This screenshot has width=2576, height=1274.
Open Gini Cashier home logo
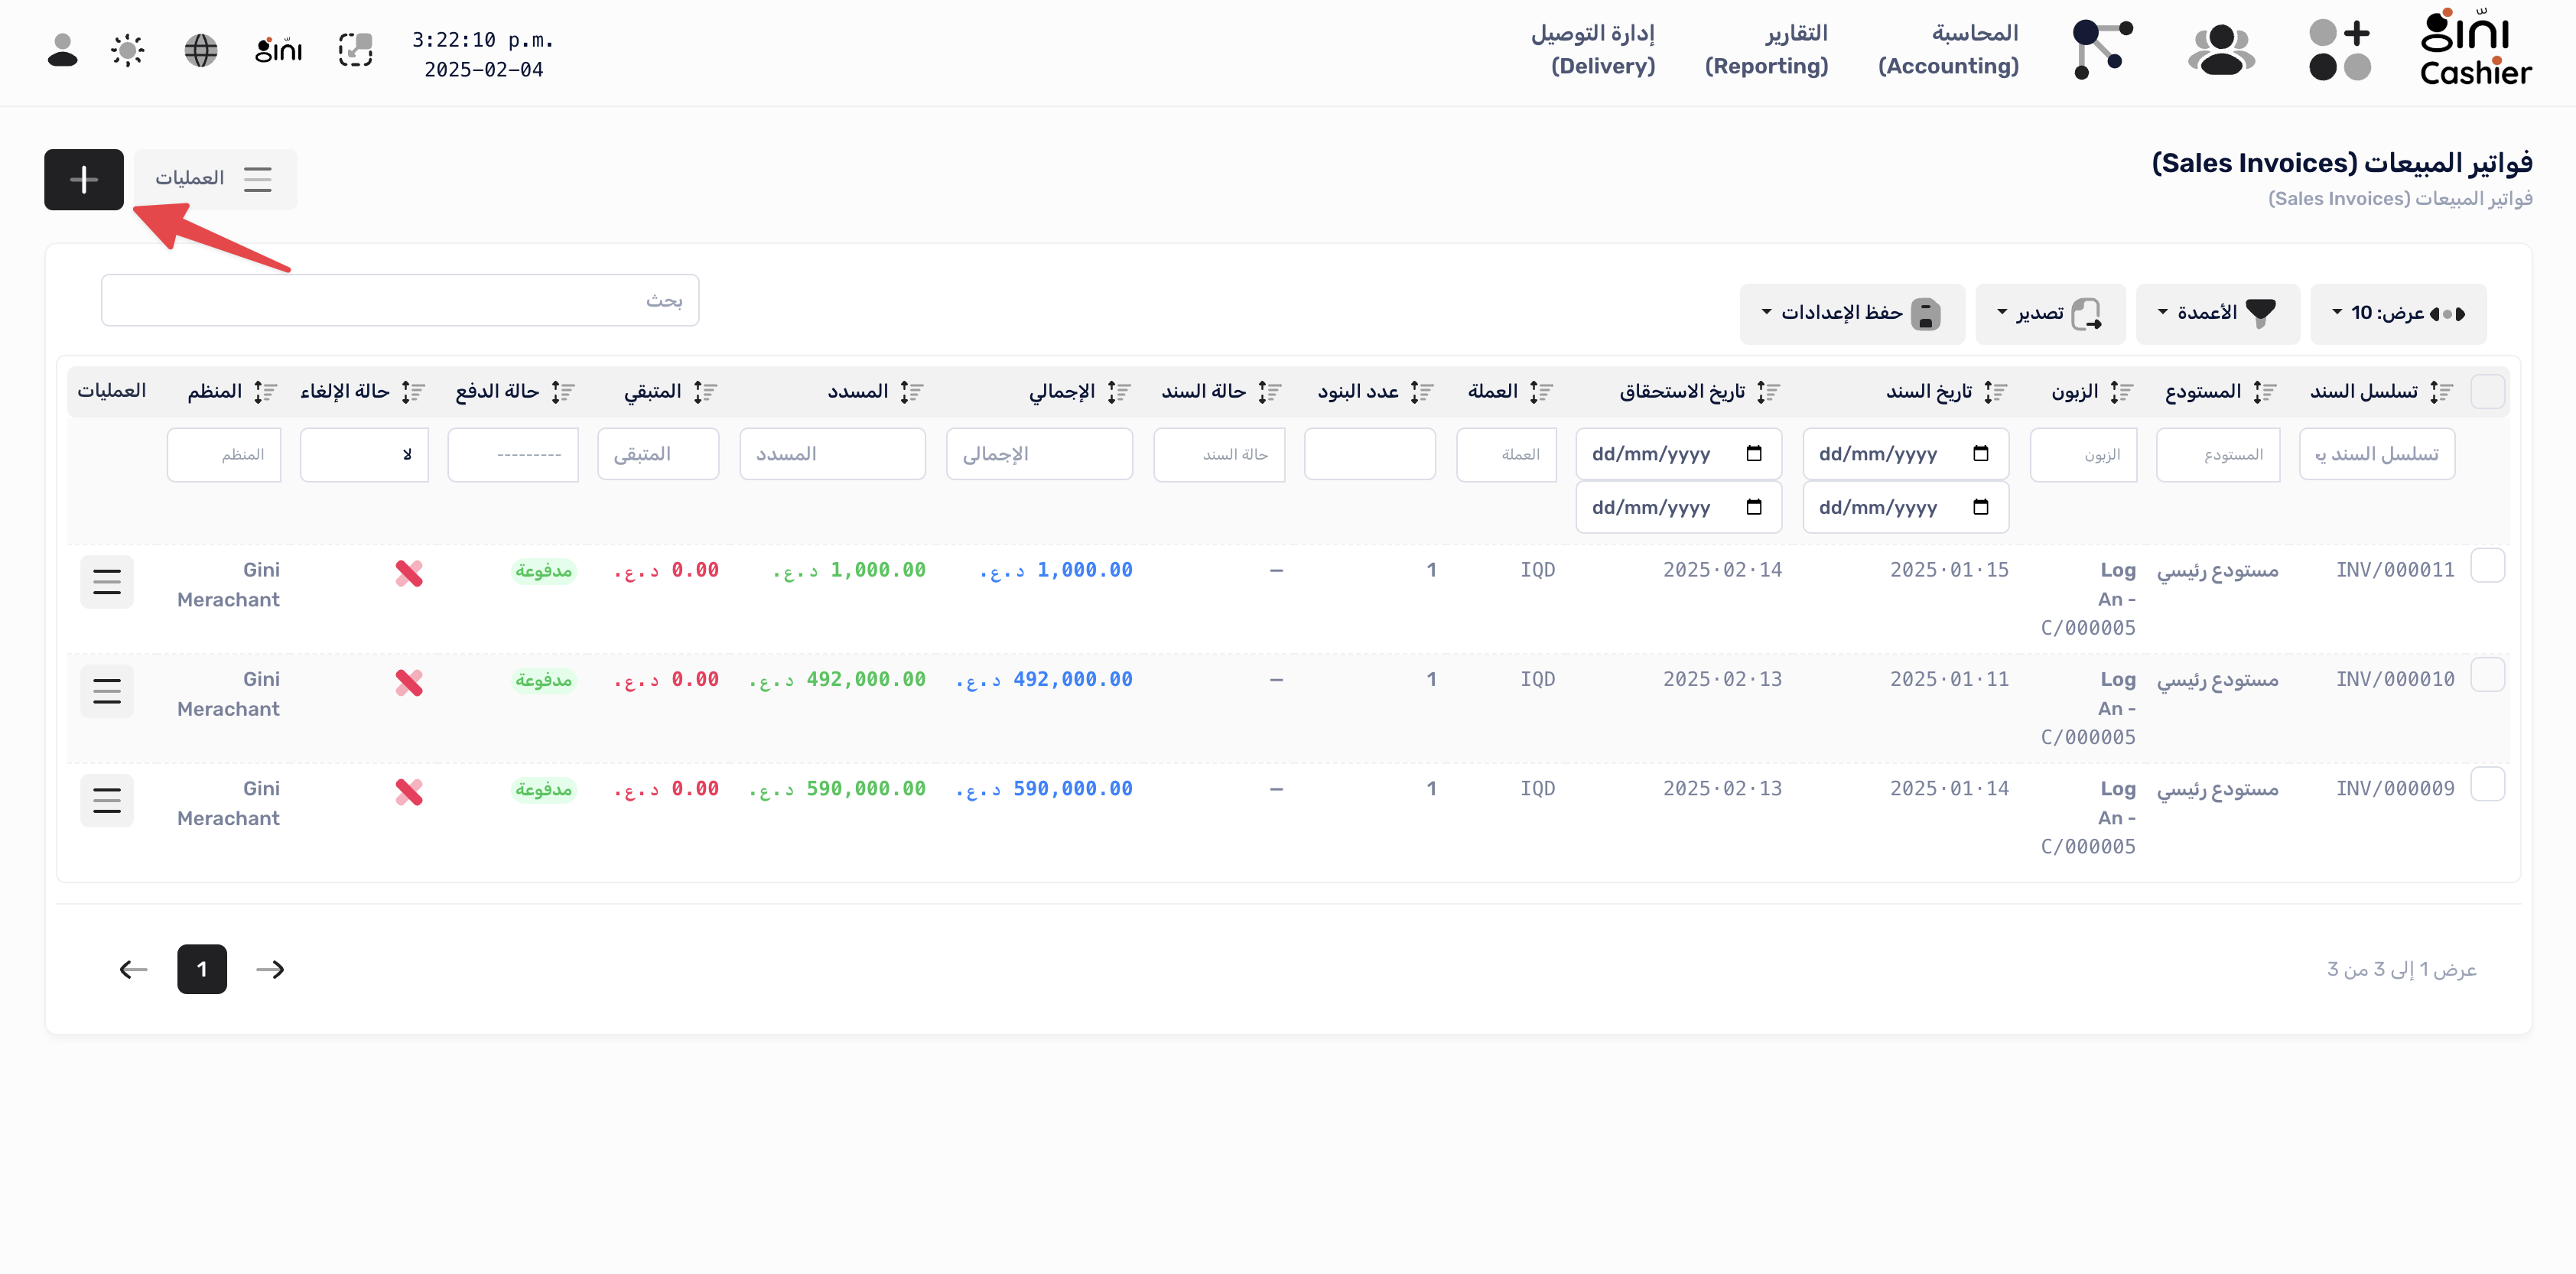click(x=2475, y=47)
